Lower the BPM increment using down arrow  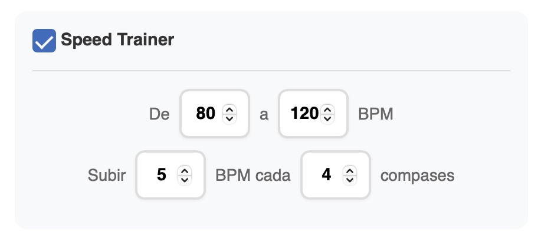[x=185, y=179]
